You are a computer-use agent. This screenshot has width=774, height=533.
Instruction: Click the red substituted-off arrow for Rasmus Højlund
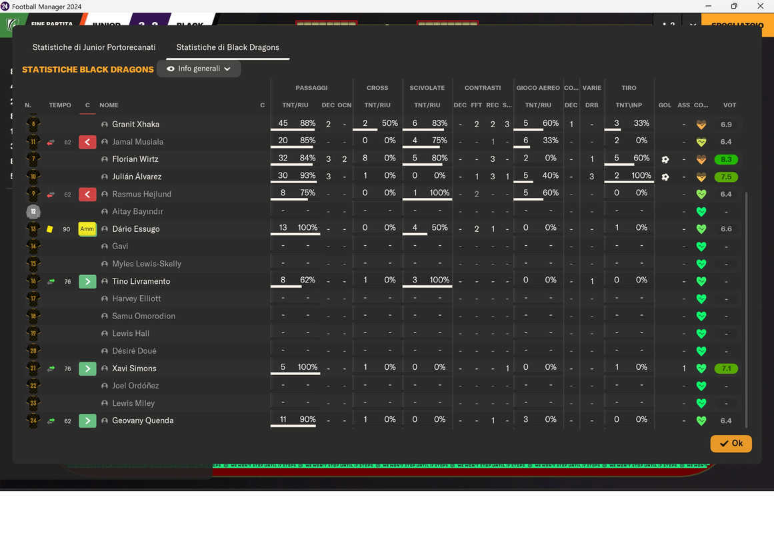point(87,195)
